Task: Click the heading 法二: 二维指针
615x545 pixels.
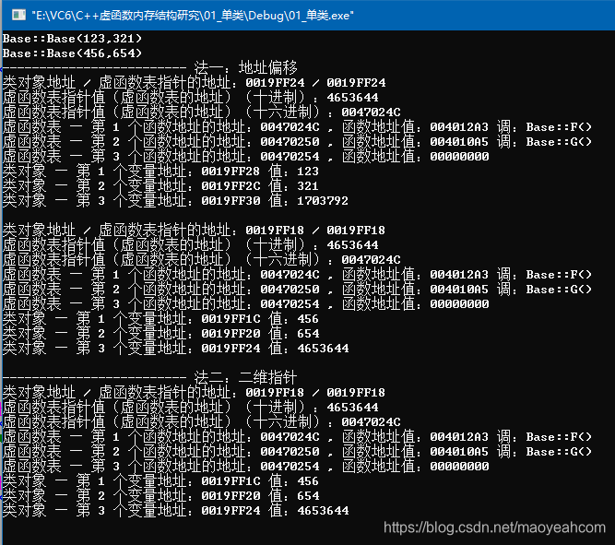Action: 245,377
